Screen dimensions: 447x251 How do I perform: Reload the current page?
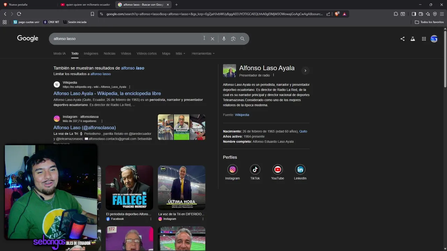coord(19,14)
